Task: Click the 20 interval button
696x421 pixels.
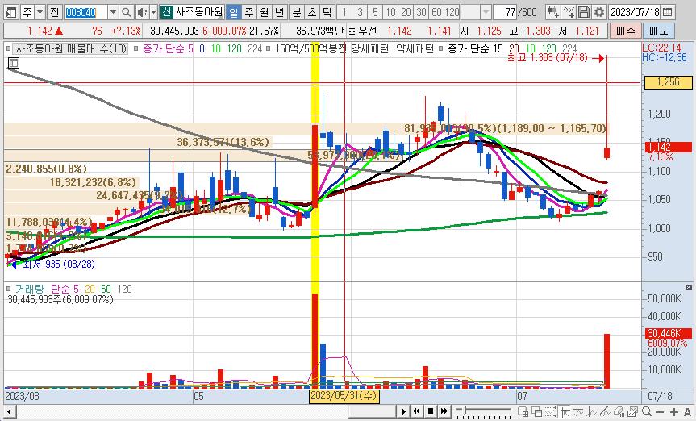Action: [x=406, y=12]
